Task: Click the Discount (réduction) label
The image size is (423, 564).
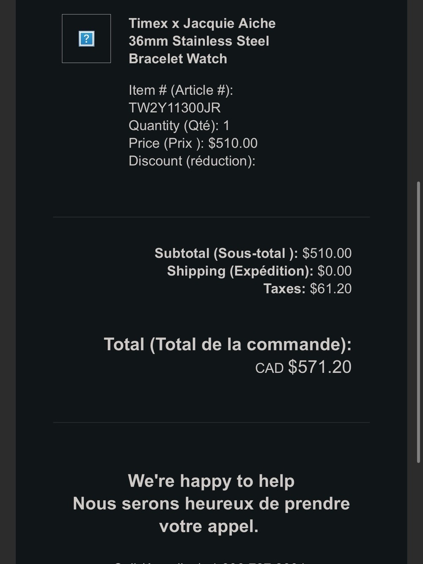Action: 192,161
